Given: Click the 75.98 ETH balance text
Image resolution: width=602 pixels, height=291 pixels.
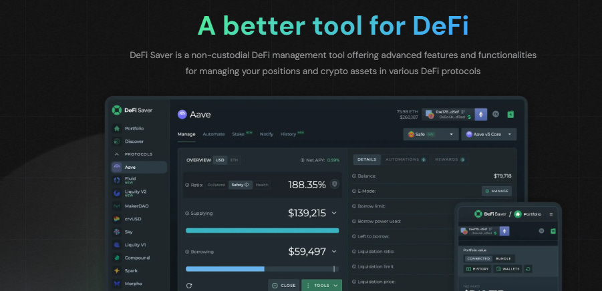Looking at the screenshot, I should coord(408,112).
